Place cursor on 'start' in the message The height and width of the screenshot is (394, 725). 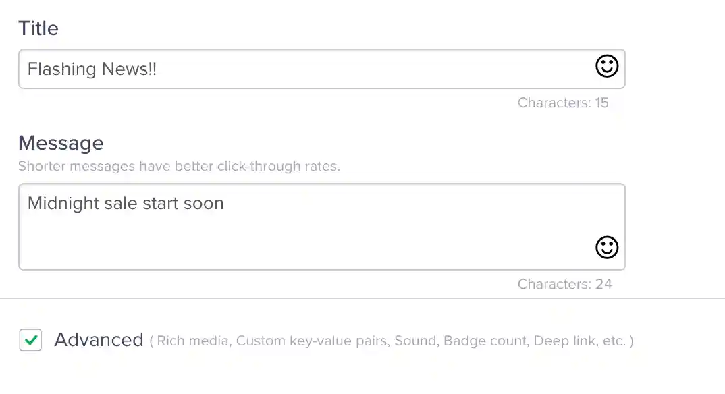pos(160,204)
